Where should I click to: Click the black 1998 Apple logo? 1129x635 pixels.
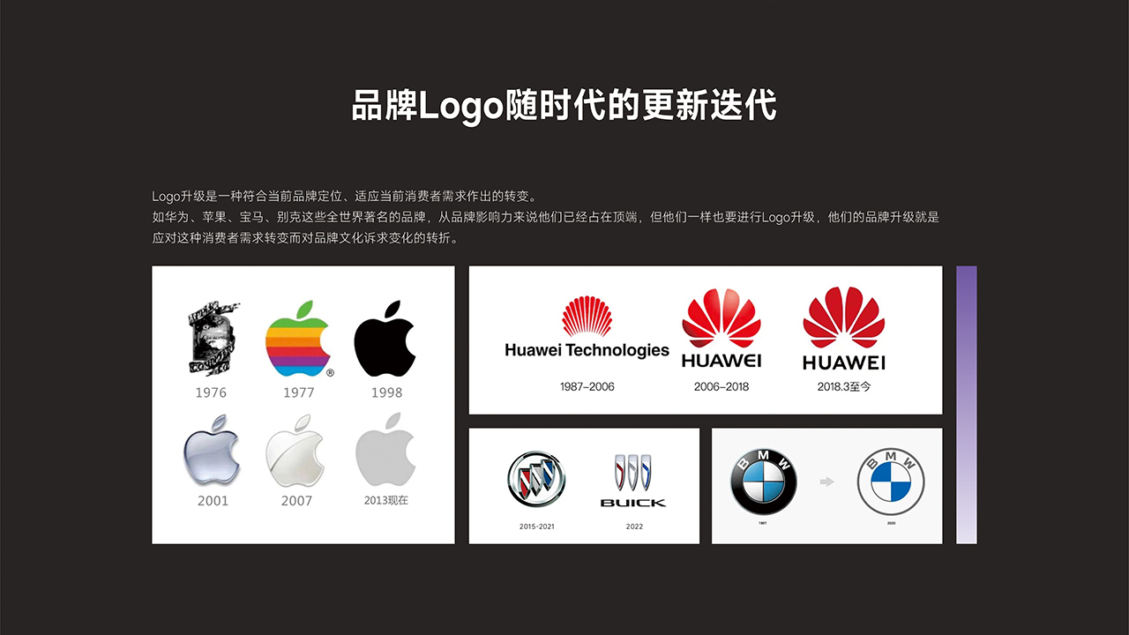coord(385,340)
